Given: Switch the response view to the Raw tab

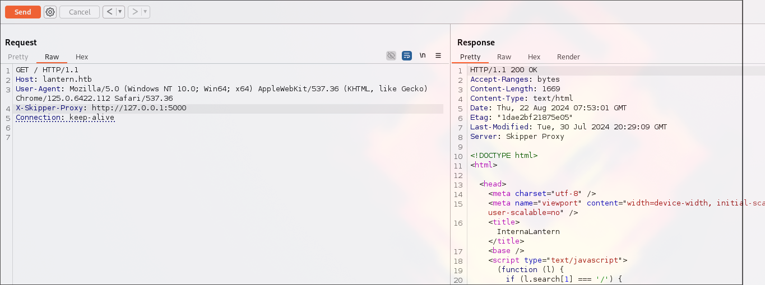Looking at the screenshot, I should click(504, 57).
